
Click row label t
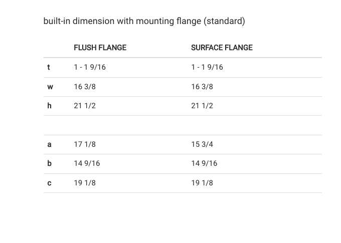click(49, 67)
